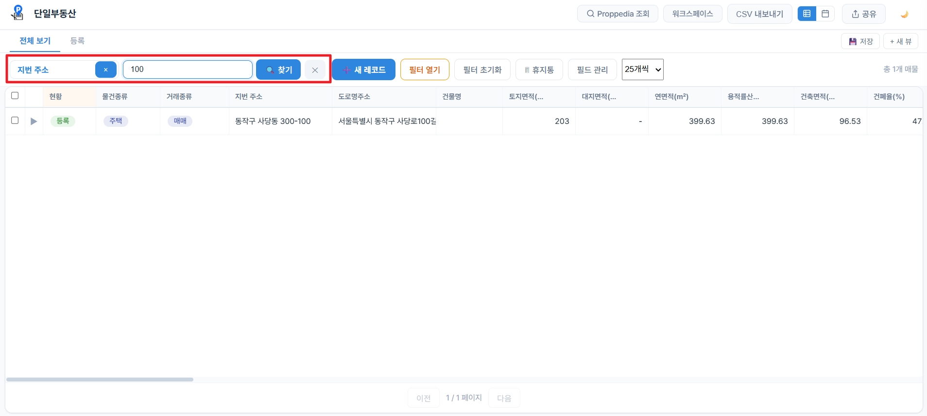This screenshot has width=927, height=416.
Task: Open 필드 관리 field manager
Action: (x=592, y=69)
